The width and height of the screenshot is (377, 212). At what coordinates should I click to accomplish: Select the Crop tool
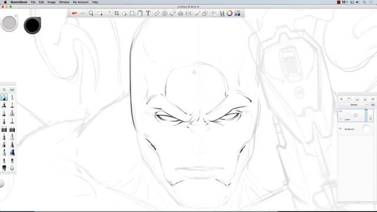(x=117, y=13)
